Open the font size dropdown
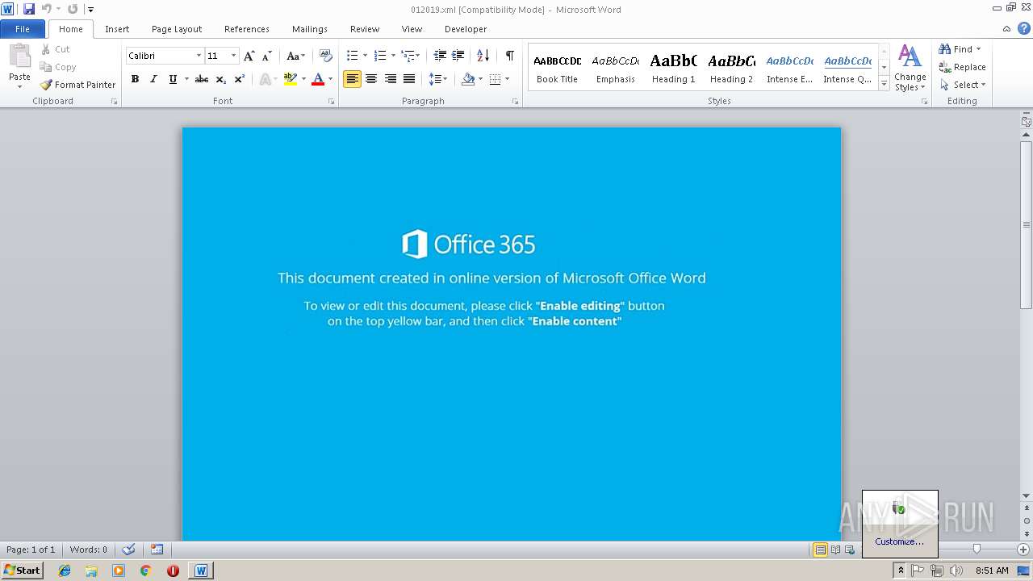 coord(234,56)
